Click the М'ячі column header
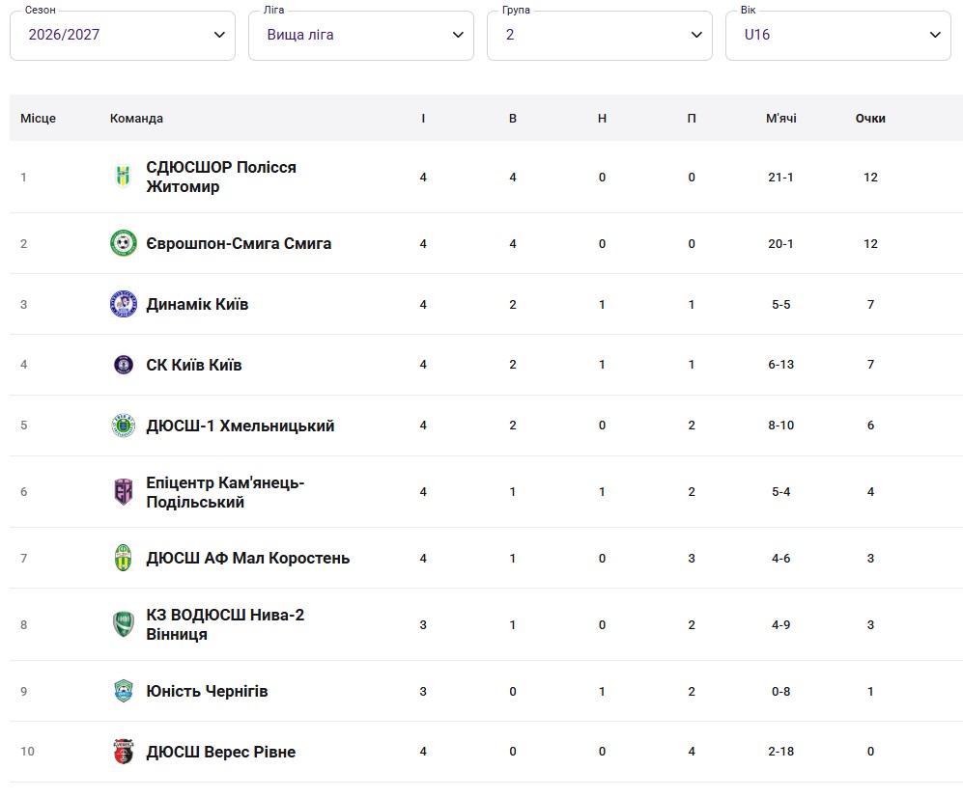This screenshot has height=797, width=963. pos(780,119)
